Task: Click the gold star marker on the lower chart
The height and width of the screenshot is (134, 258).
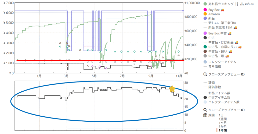Action: point(172,89)
